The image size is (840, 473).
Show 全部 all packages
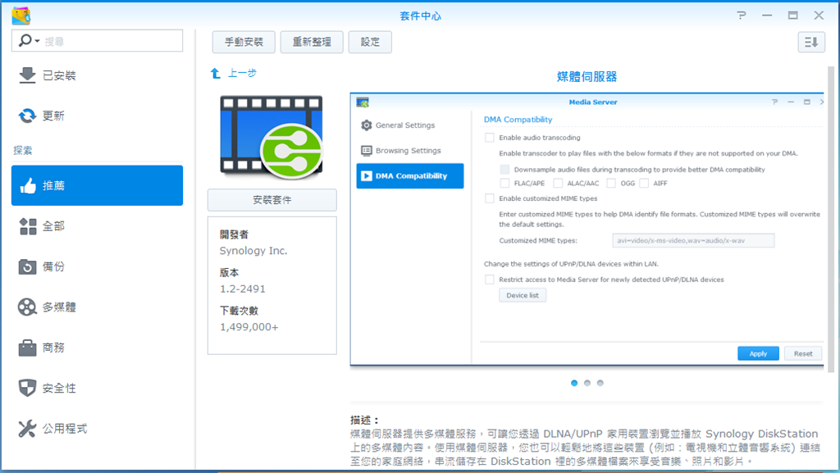click(x=97, y=226)
